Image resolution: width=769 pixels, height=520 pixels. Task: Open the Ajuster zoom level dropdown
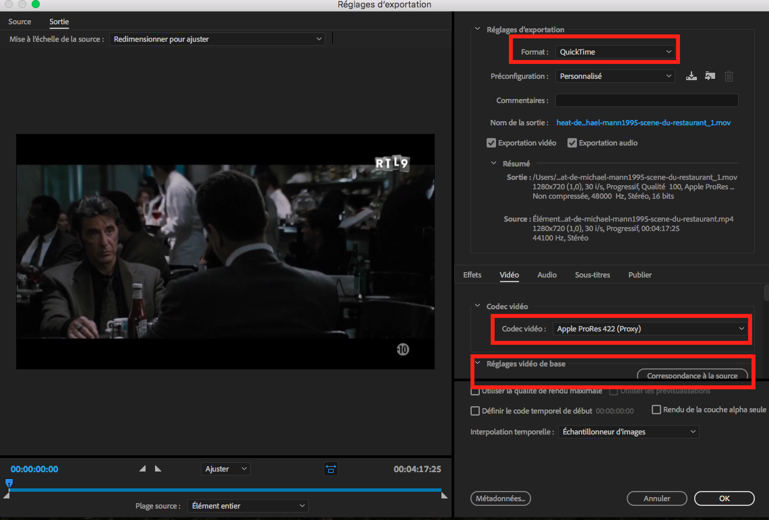226,469
